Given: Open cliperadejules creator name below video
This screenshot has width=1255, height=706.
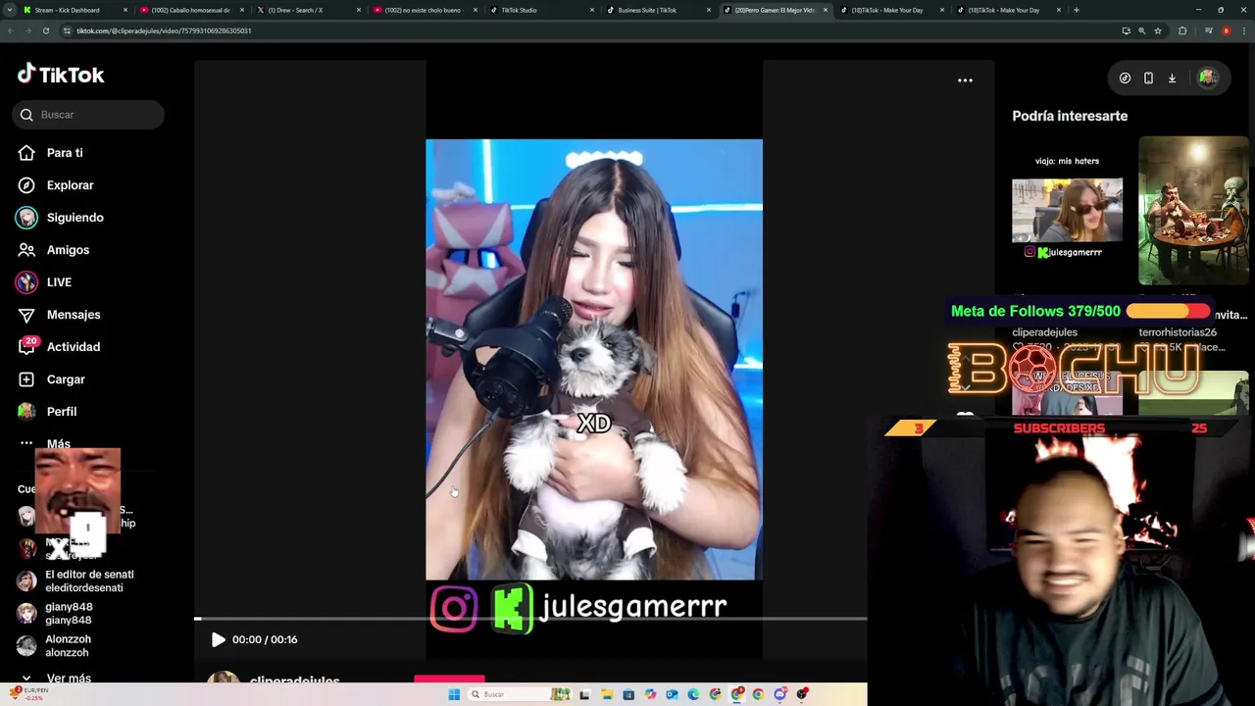Looking at the screenshot, I should (x=294, y=680).
